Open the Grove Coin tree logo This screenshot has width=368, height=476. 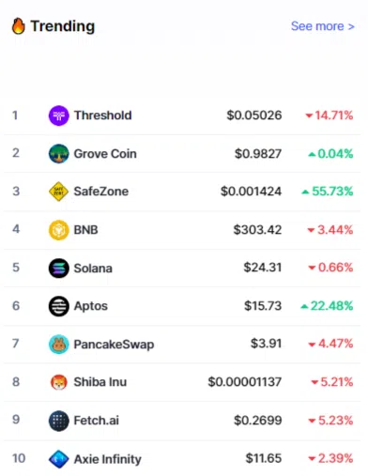(x=58, y=154)
